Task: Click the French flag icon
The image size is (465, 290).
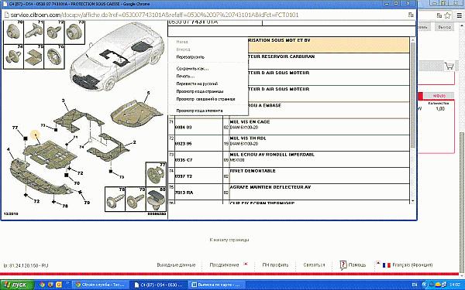Action: pyautogui.click(x=387, y=265)
